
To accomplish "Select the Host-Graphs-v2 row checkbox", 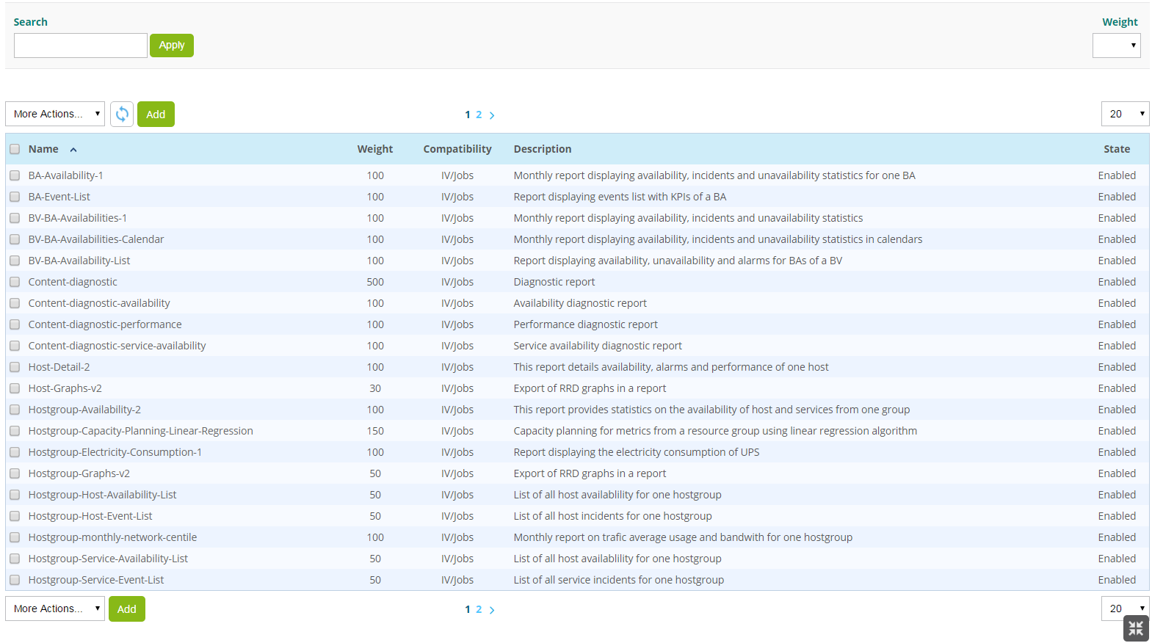I will 15,388.
